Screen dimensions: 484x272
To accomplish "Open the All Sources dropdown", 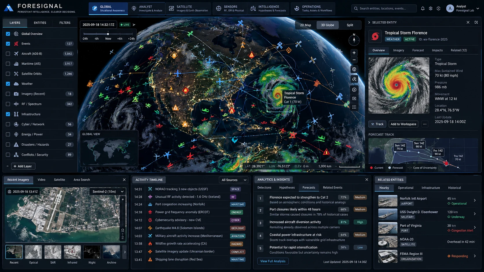I will [x=234, y=180].
